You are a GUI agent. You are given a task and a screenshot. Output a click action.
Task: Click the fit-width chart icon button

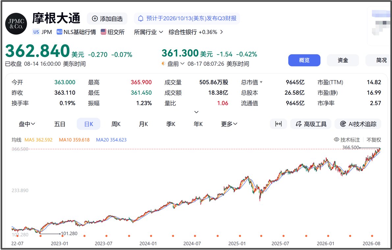point(278,124)
